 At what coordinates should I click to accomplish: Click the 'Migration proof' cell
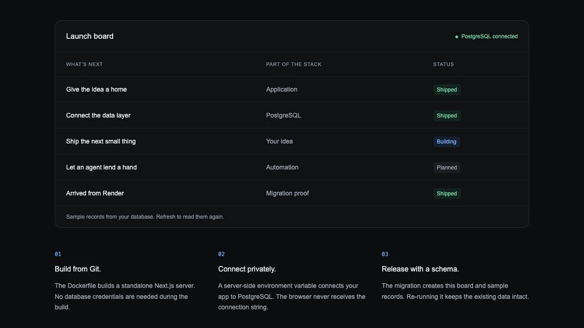pos(287,193)
